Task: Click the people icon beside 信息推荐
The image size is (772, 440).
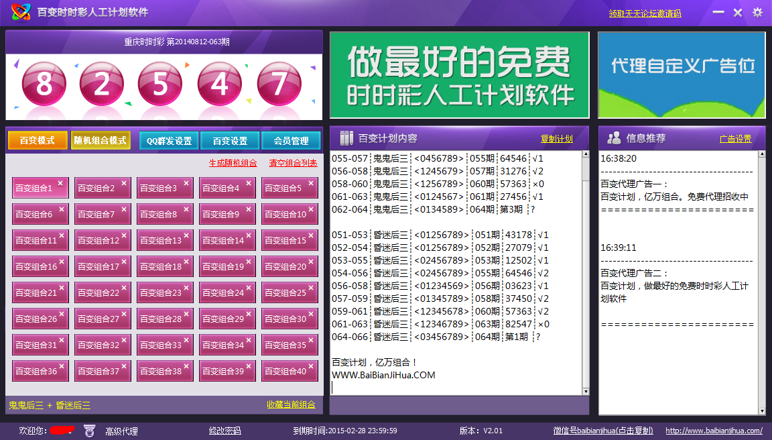Action: [614, 138]
